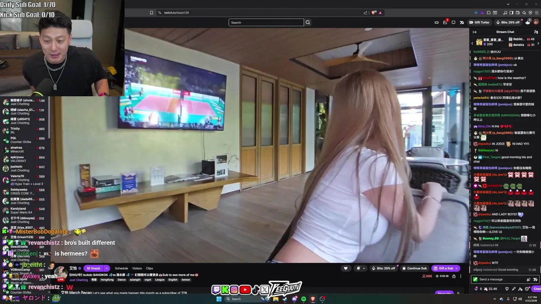
Task: Click the League stream tag
Action: (x=160, y=280)
